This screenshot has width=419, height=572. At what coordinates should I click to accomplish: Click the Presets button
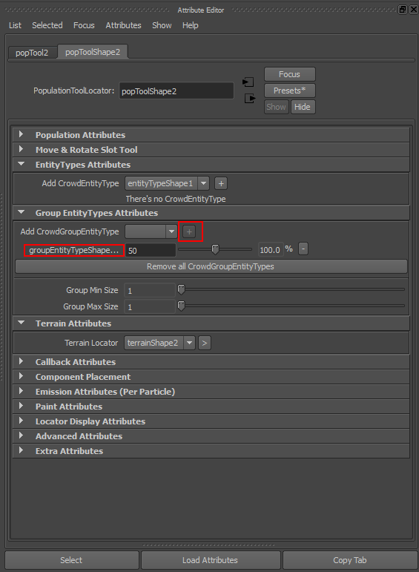tap(289, 91)
